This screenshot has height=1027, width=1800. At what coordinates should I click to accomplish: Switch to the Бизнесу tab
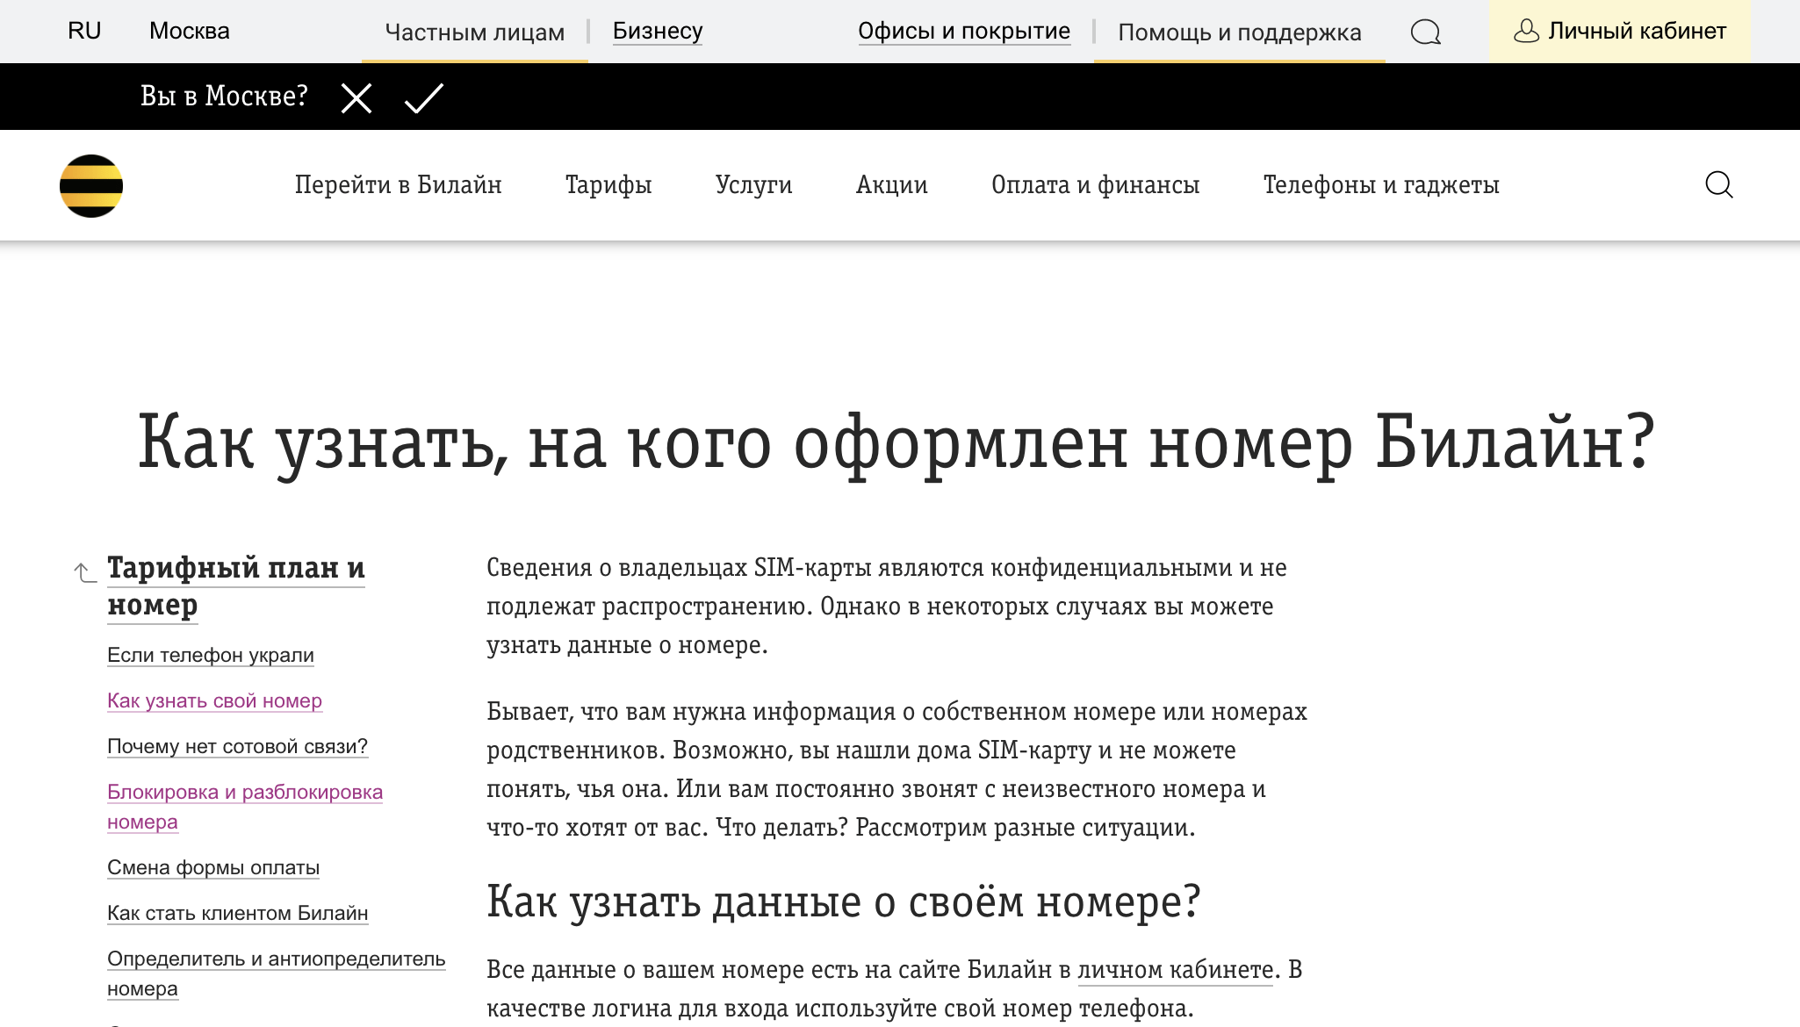pyautogui.click(x=657, y=32)
